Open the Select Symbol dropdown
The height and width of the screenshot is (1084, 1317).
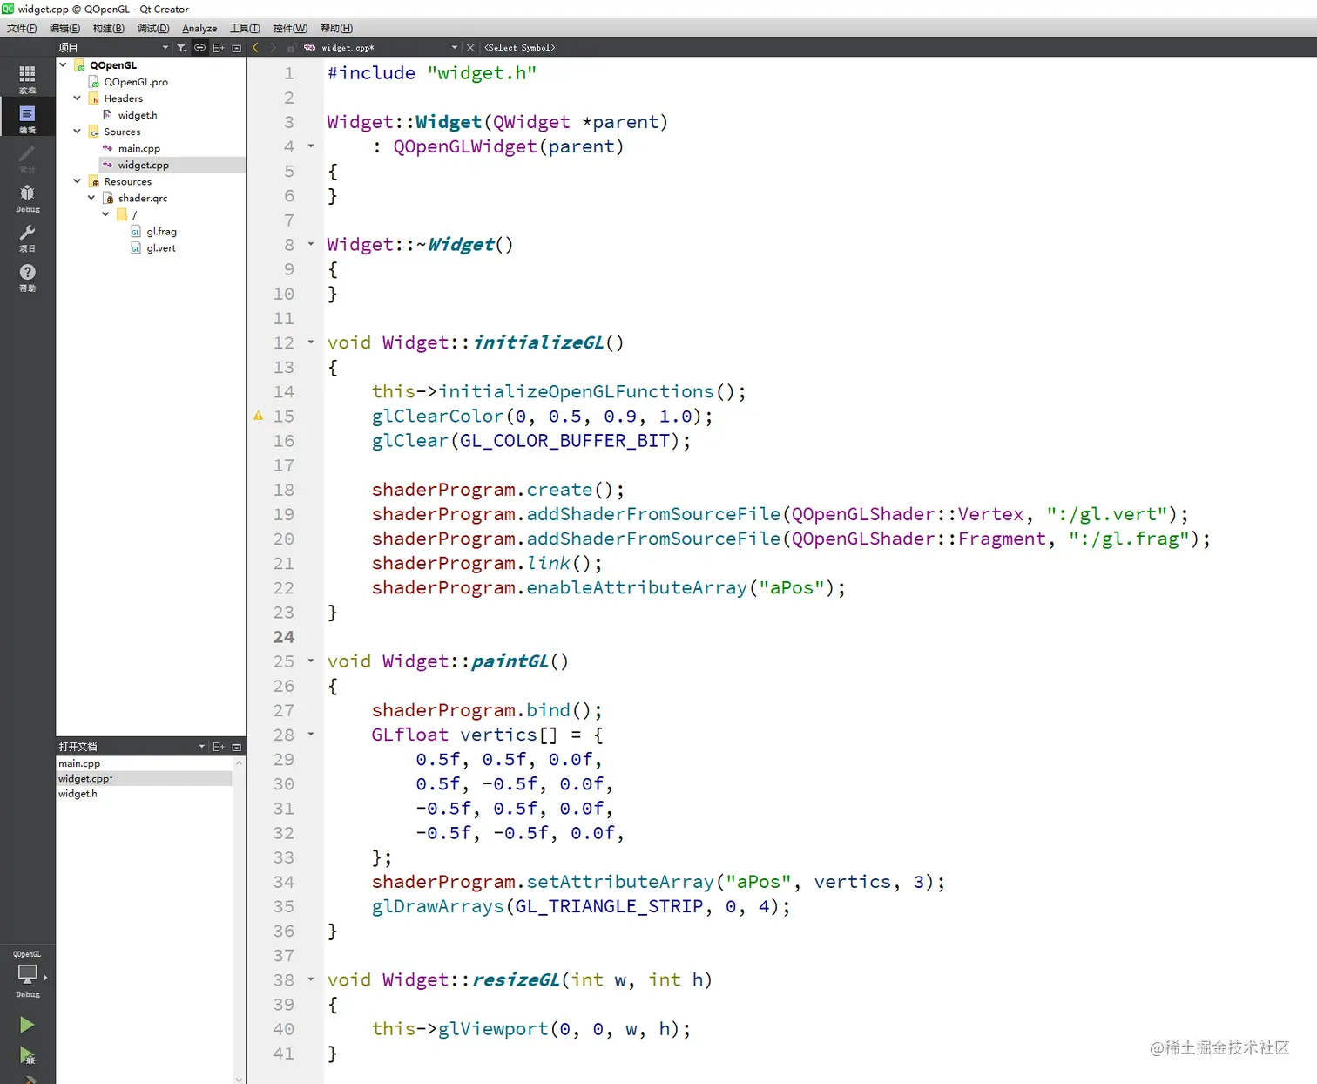tap(520, 48)
